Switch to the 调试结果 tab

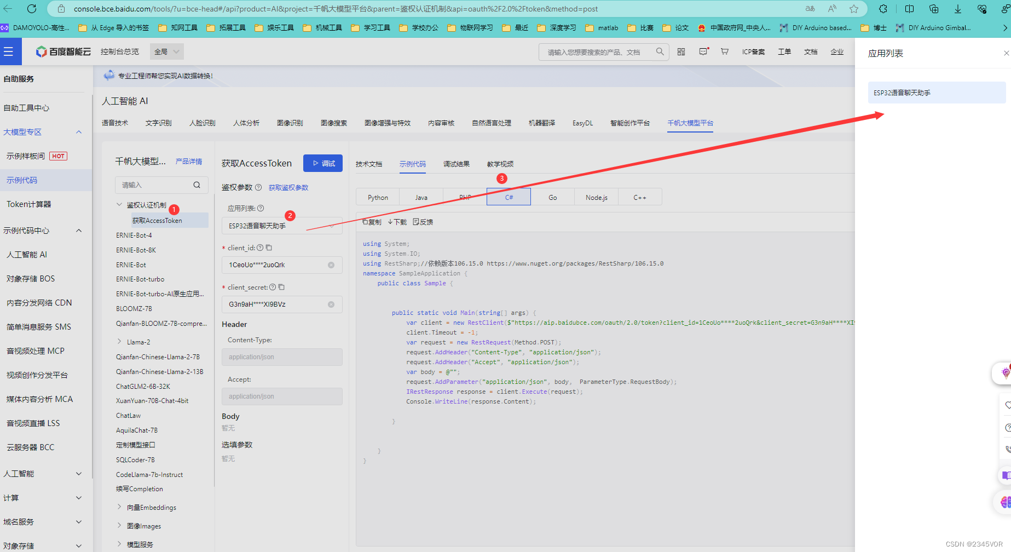pyautogui.click(x=457, y=164)
